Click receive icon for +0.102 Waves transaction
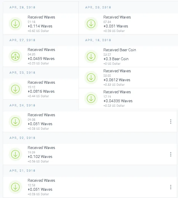This screenshot has height=198, width=178. [15, 154]
